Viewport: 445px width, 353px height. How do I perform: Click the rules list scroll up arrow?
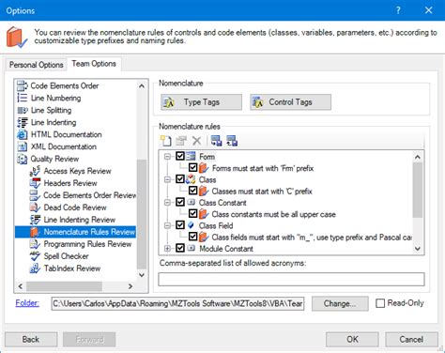[418, 157]
